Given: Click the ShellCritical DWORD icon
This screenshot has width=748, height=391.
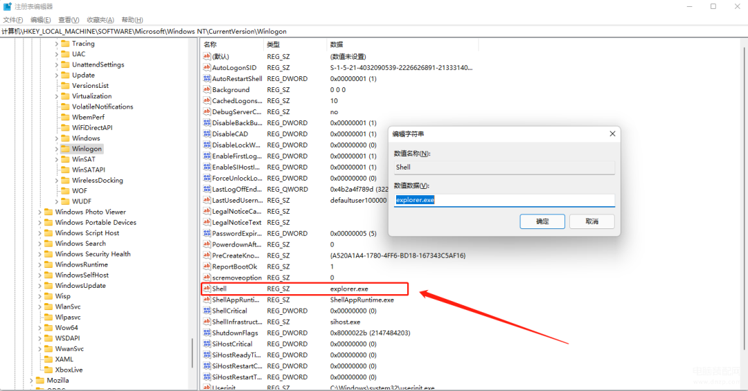Looking at the screenshot, I should click(206, 311).
